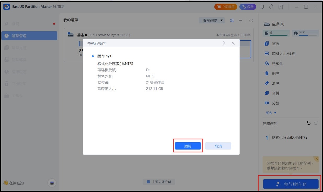Open 工具包 in the sidebar

pyautogui.click(x=29, y=96)
